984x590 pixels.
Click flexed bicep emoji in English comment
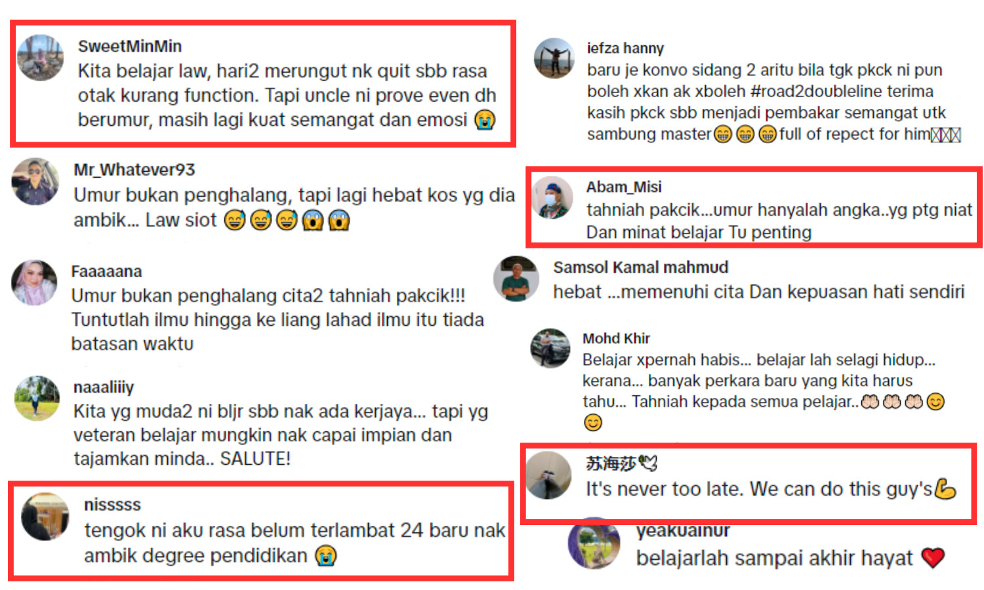click(x=945, y=489)
